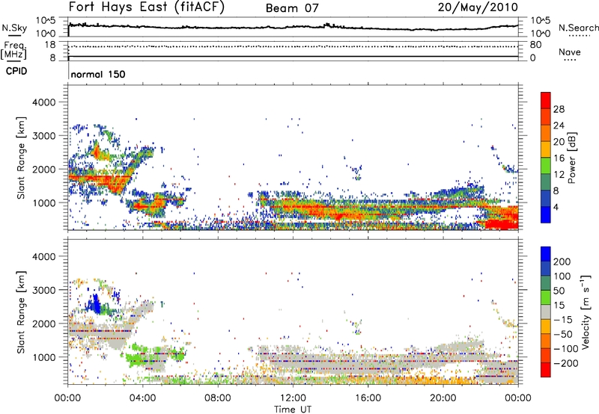Click the 'normal 150' CPID text

click(98, 74)
